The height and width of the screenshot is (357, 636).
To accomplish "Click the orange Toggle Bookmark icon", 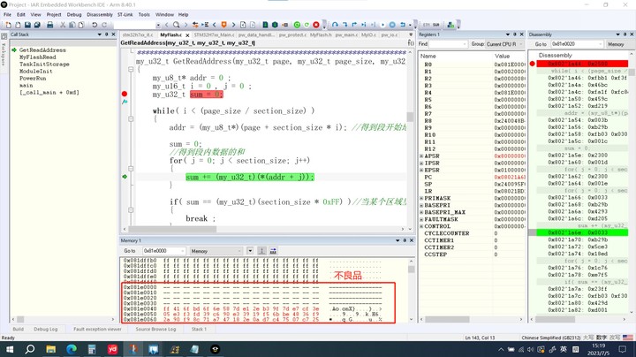I will tap(223, 25).
